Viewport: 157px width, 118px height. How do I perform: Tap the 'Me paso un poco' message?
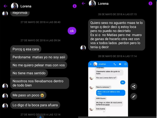point(28,95)
